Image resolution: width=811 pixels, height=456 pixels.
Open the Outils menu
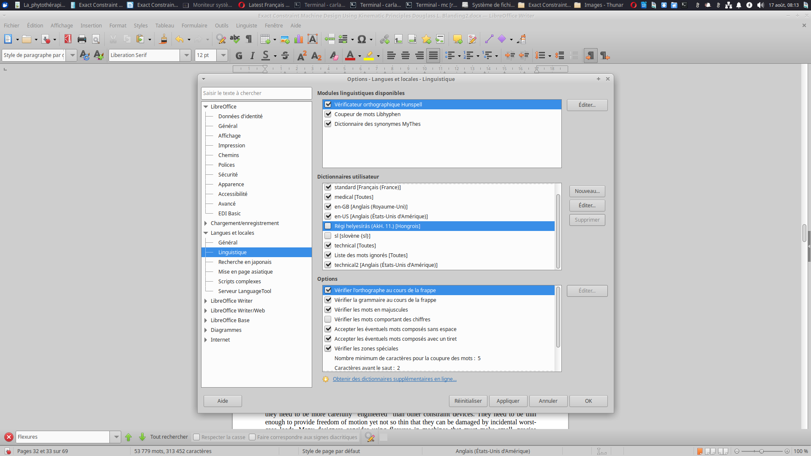[x=221, y=25]
